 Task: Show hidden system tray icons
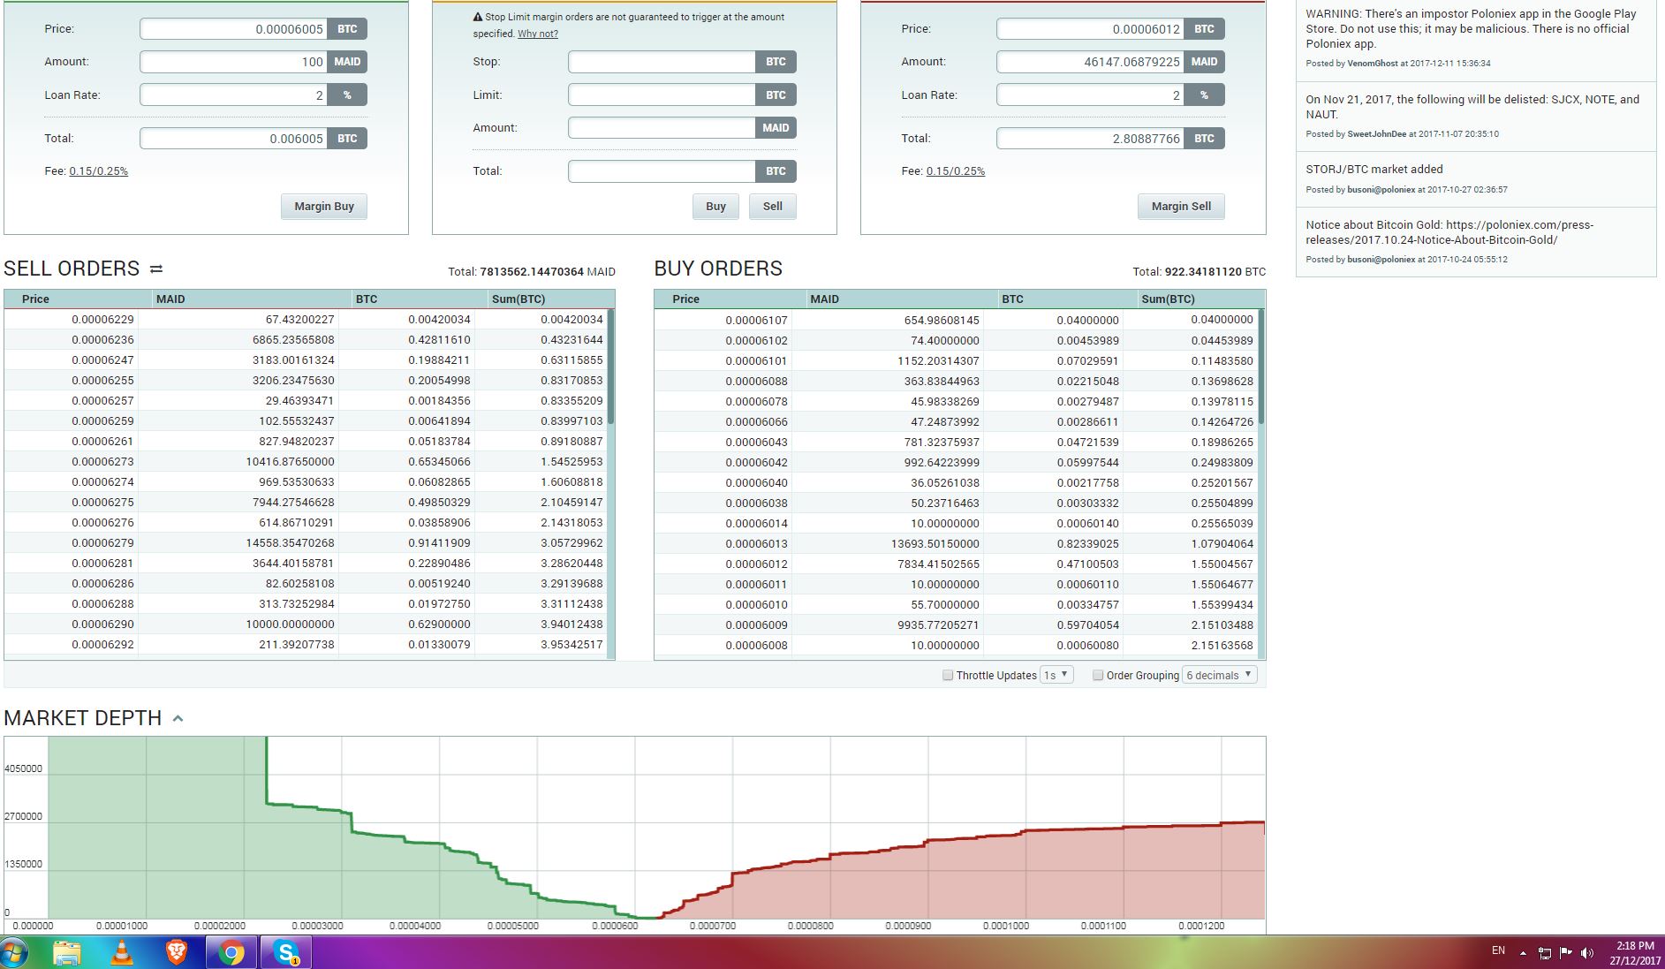(x=1523, y=953)
